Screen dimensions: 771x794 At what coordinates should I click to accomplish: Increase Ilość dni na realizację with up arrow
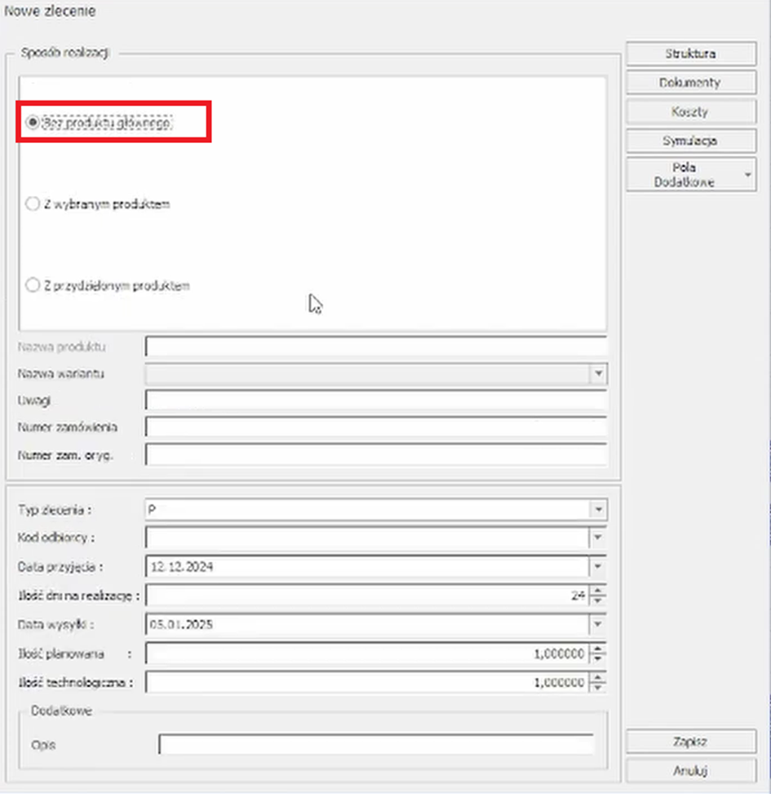[600, 591]
